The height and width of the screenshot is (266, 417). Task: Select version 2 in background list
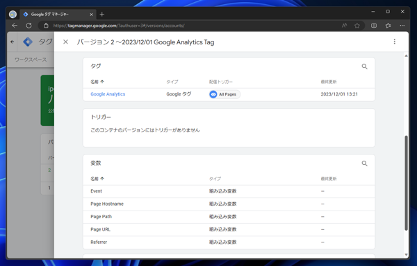49,170
